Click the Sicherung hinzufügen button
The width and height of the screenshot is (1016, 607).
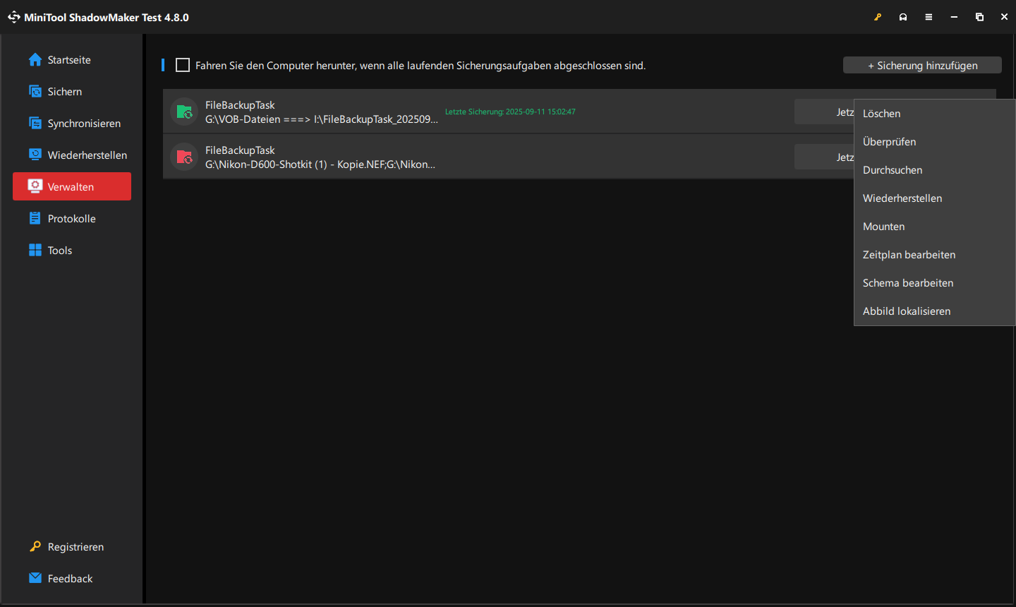point(922,65)
